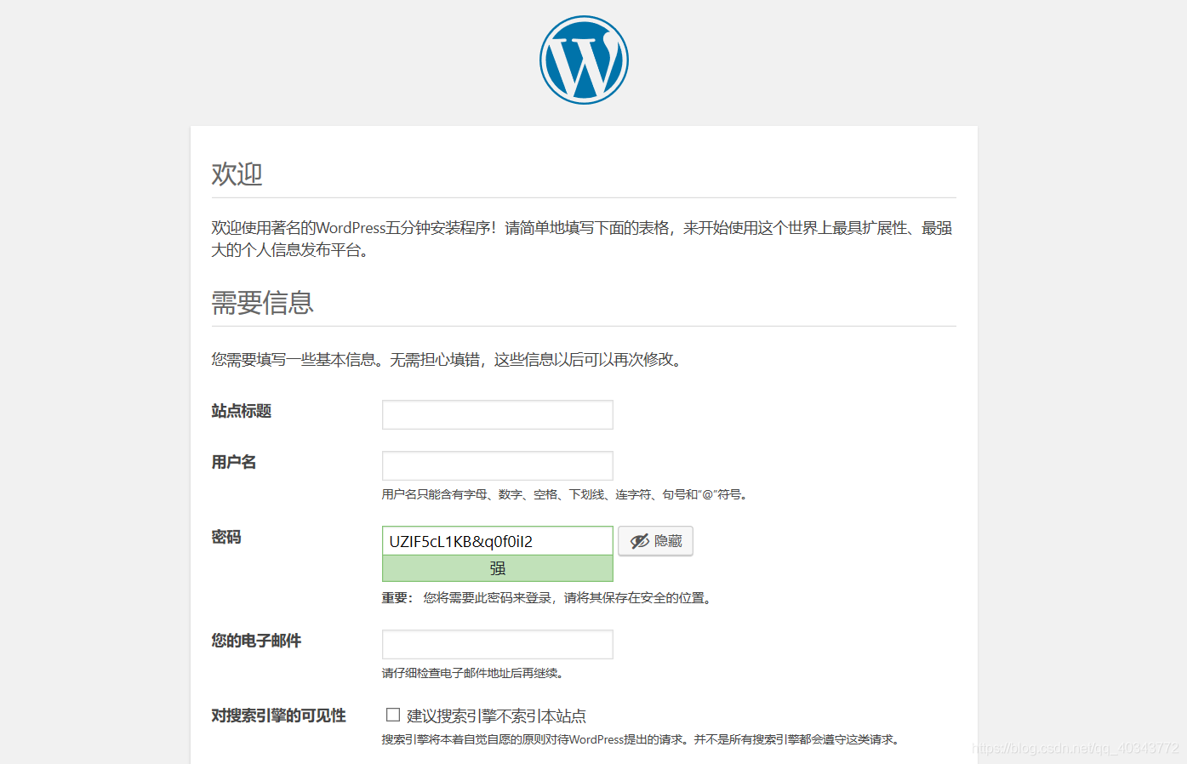Click the search engine request note text
Image resolution: width=1187 pixels, height=764 pixels.
point(642,739)
